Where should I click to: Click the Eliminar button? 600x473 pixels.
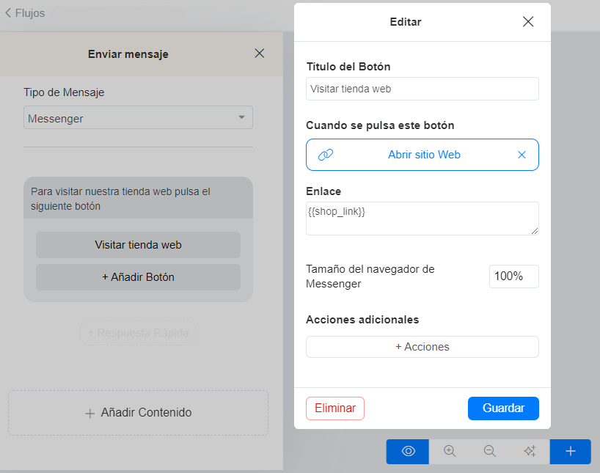335,408
